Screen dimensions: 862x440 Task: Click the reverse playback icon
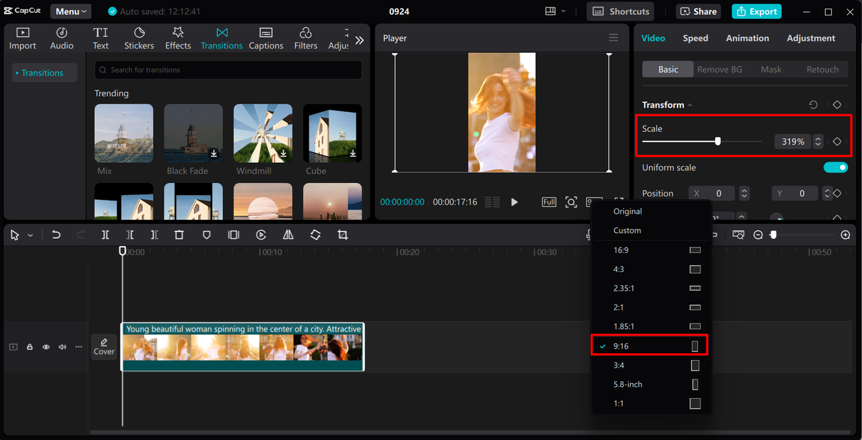pyautogui.click(x=261, y=235)
